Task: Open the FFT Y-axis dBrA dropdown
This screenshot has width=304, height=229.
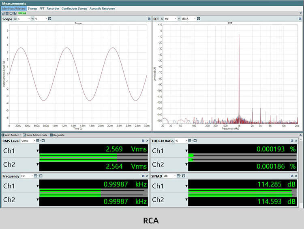Action: point(195,19)
